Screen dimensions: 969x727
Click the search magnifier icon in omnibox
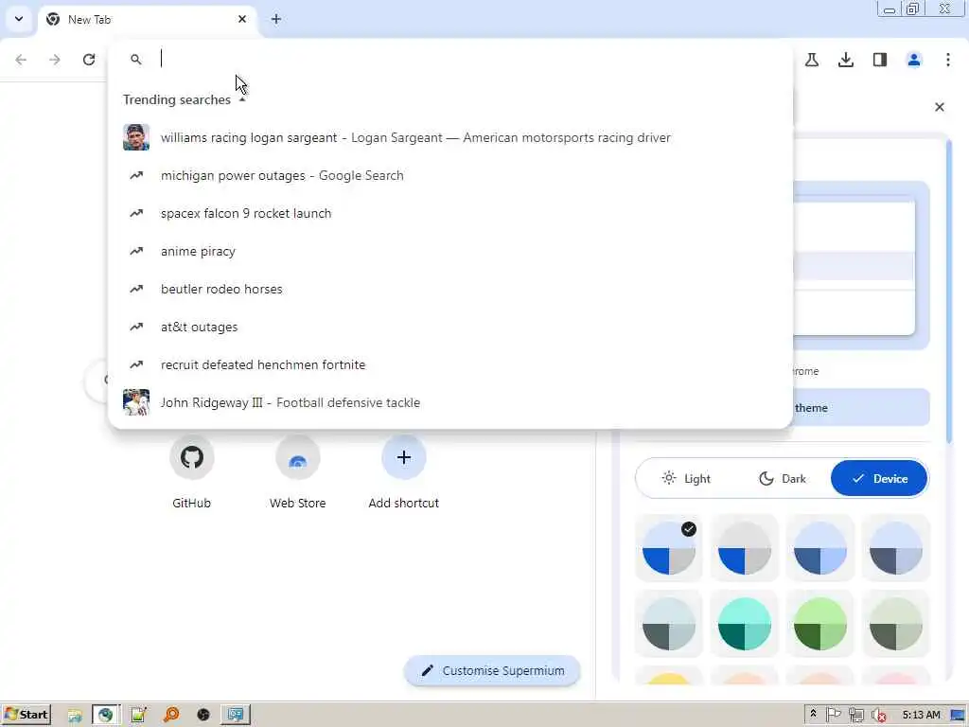136,60
